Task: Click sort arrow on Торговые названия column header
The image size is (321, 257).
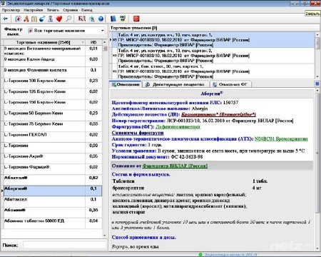Action: coord(83,42)
